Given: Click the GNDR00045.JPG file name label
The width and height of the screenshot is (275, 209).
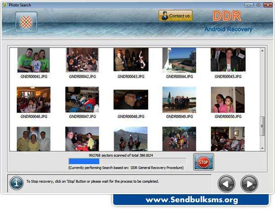Looking at the screenshot, I should click(x=228, y=77).
